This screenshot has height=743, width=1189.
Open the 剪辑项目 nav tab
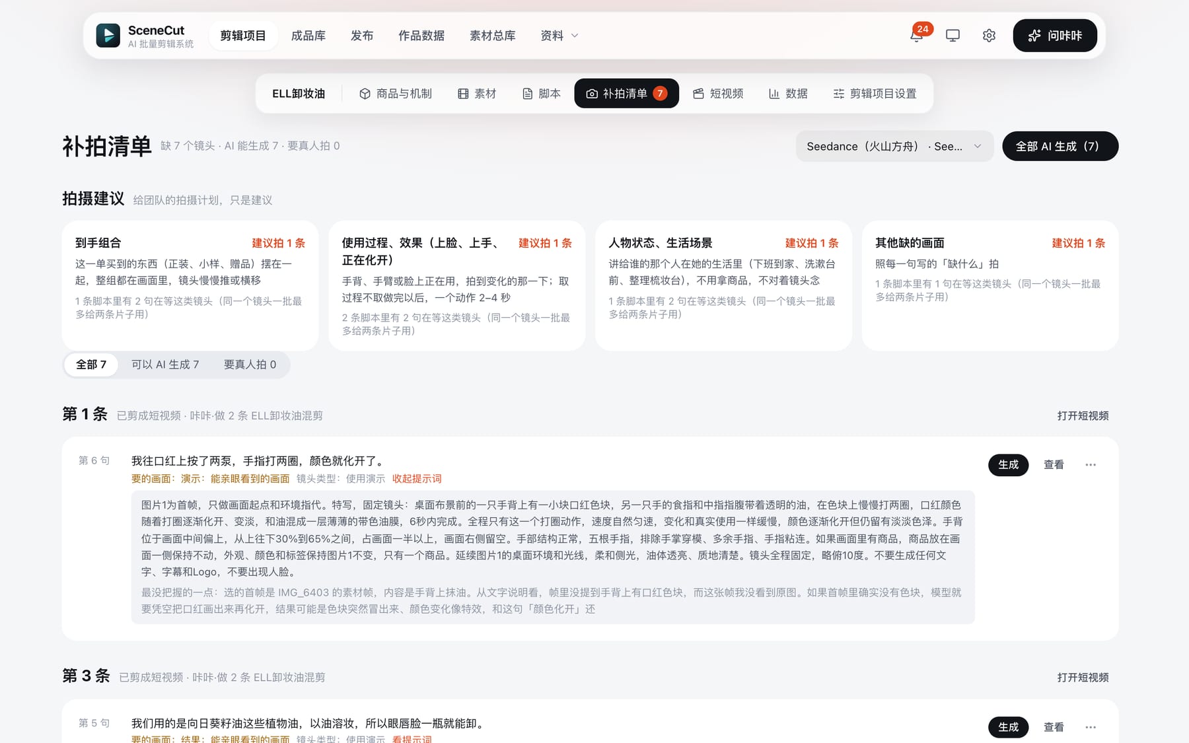[x=243, y=36]
